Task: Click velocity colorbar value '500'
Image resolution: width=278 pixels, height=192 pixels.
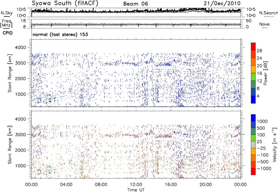Action: point(261,128)
